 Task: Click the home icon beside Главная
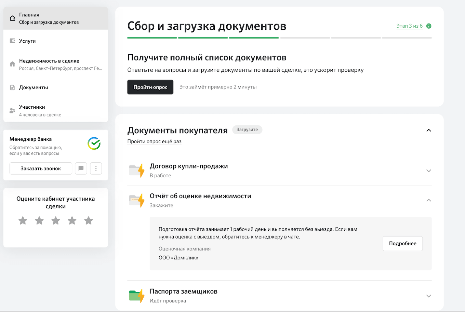[x=13, y=18]
